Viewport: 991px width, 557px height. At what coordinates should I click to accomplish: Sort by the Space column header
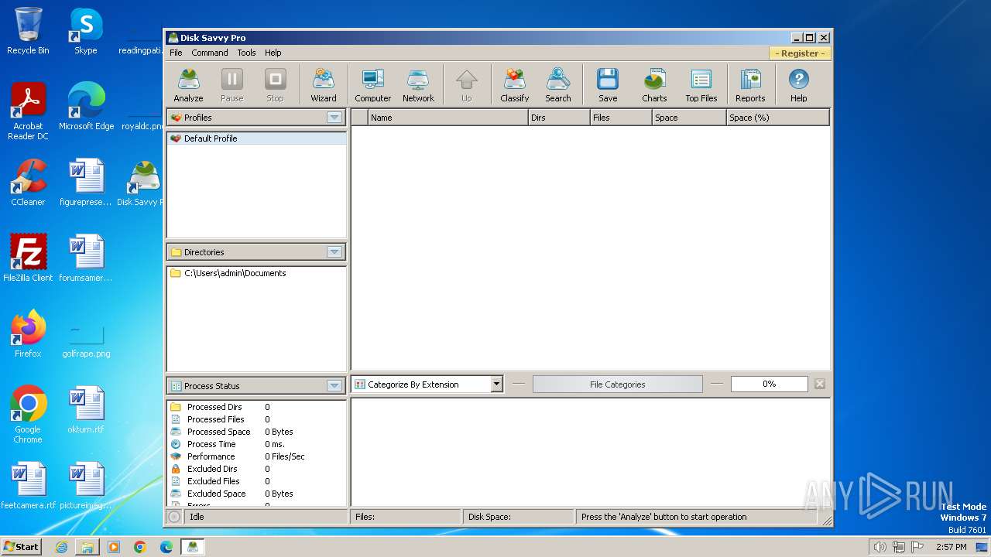point(688,118)
